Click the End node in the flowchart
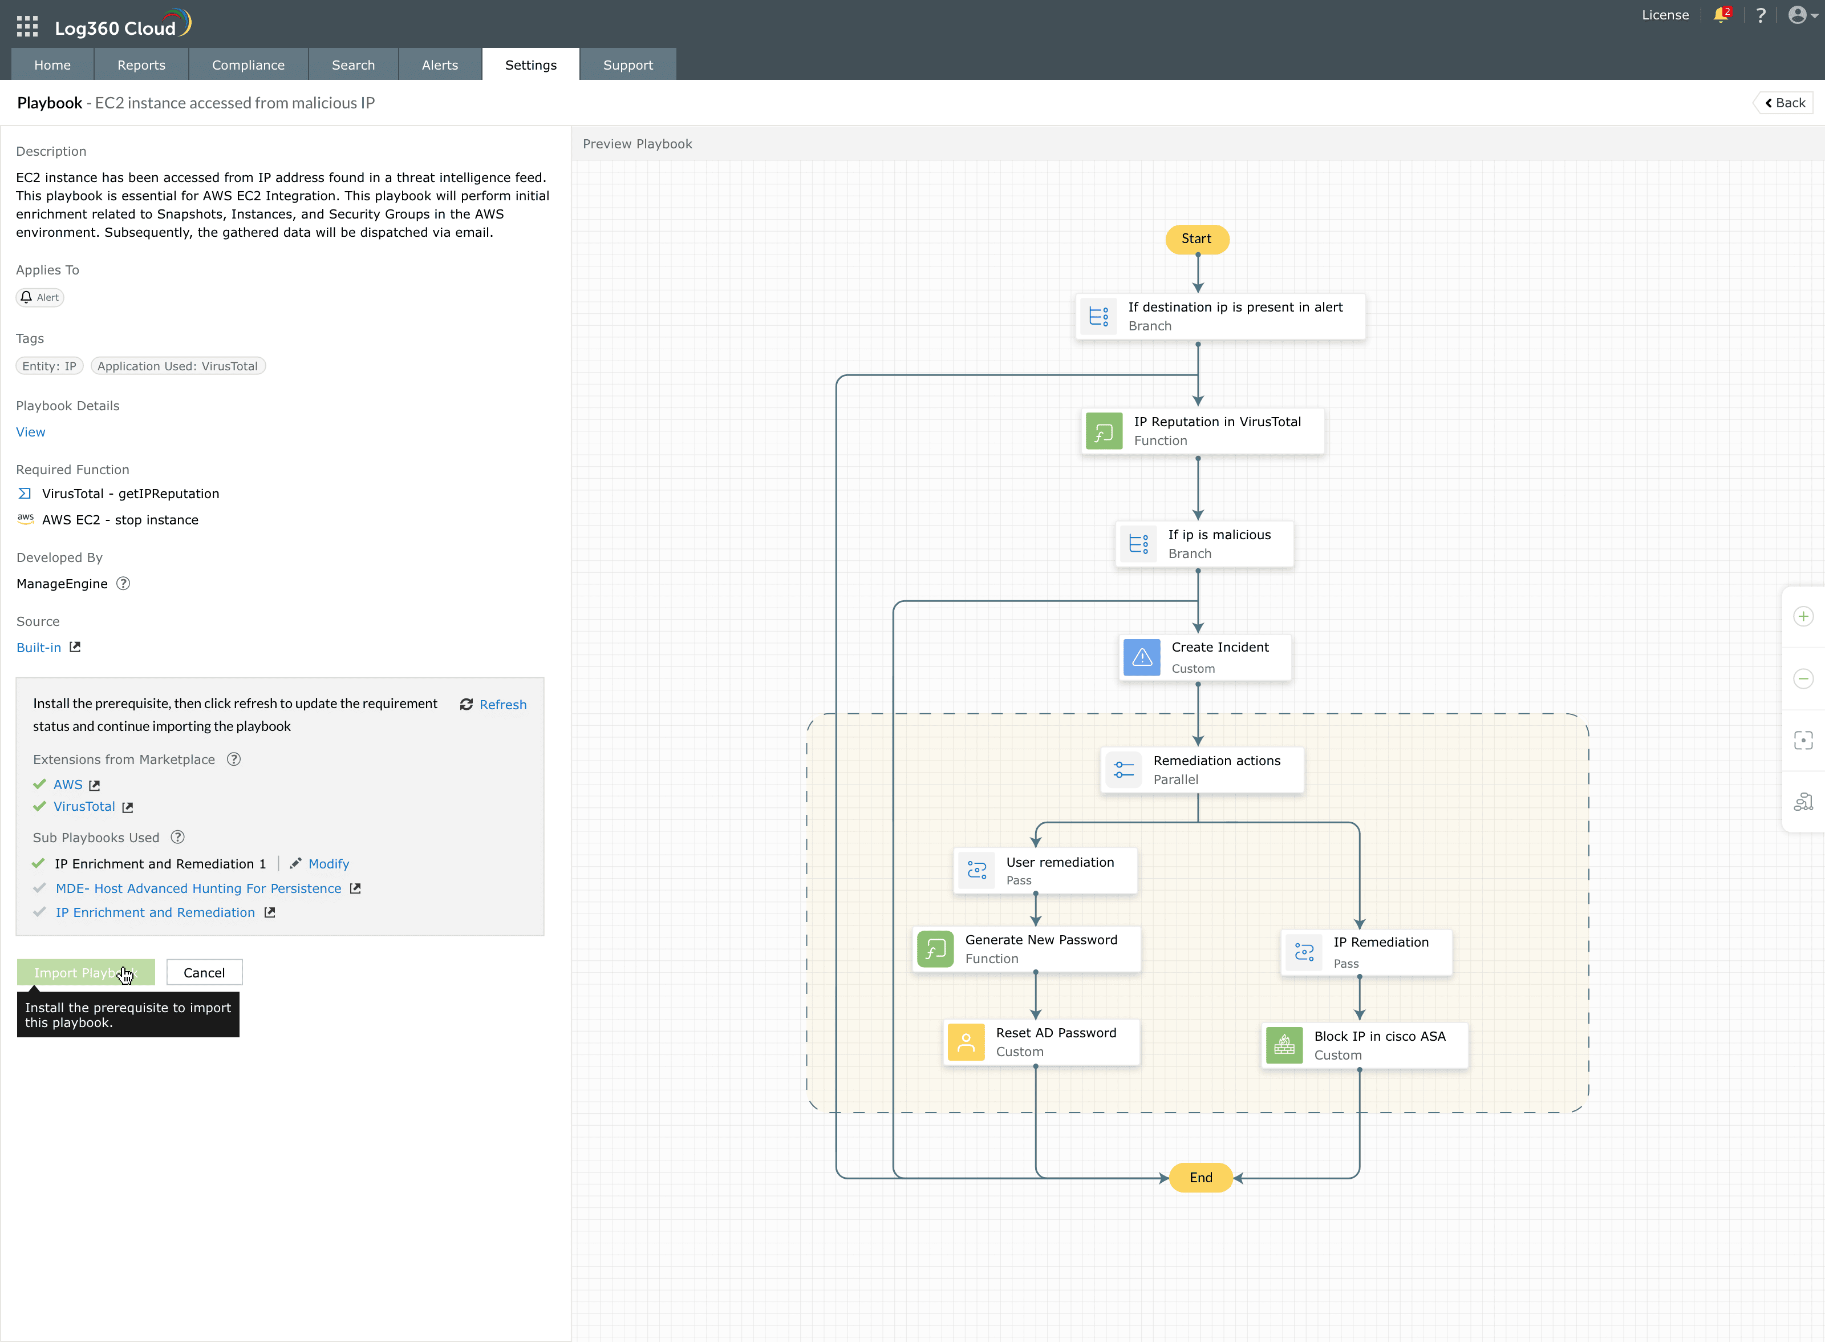The image size is (1825, 1342). (x=1201, y=1178)
